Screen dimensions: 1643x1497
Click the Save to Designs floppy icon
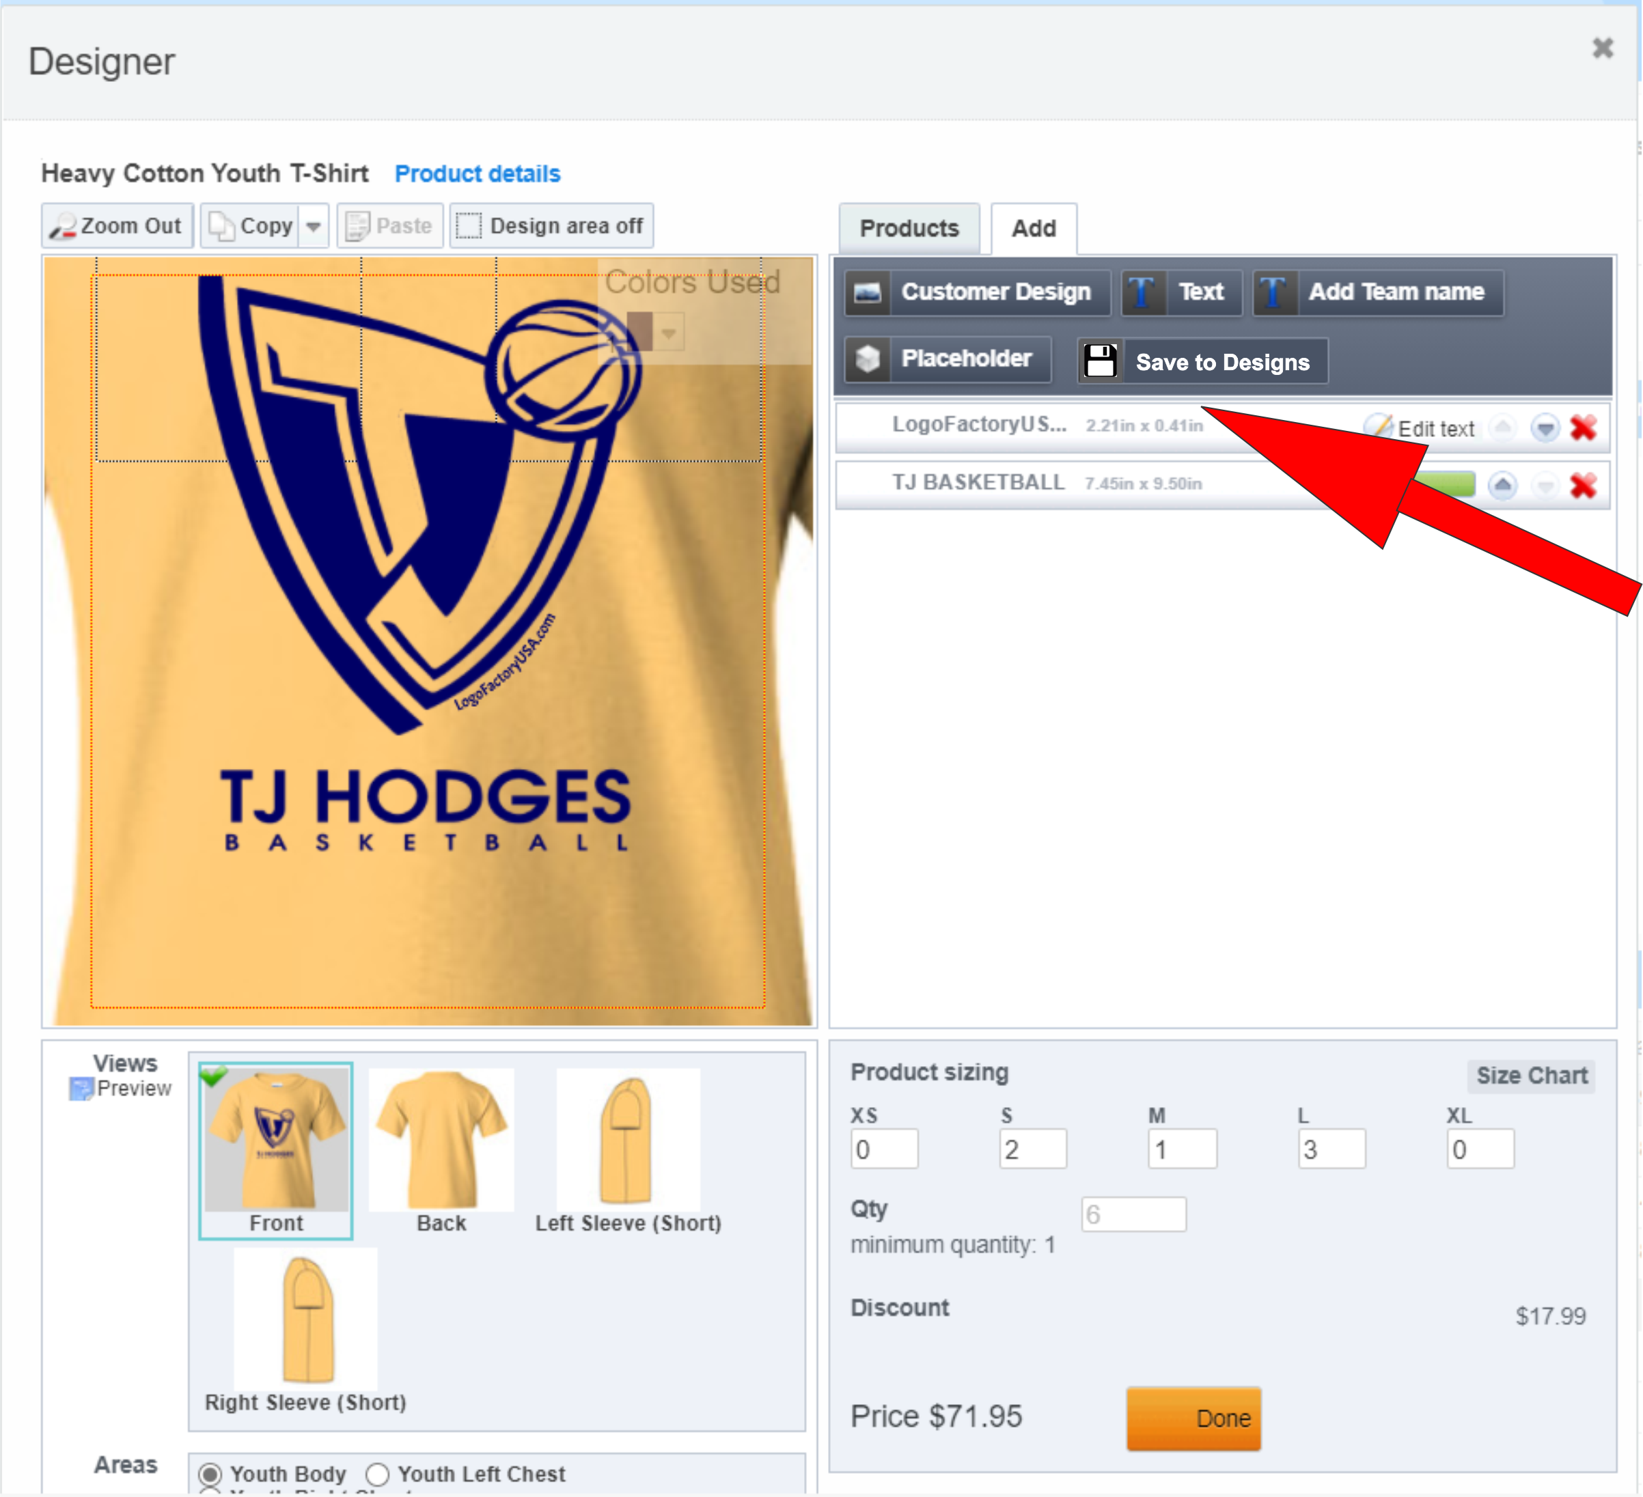pos(1100,361)
